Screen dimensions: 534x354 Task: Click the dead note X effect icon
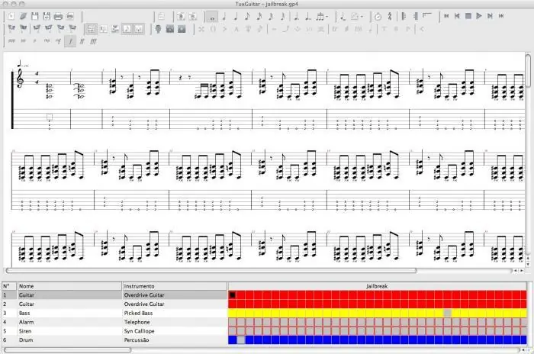pos(201,29)
